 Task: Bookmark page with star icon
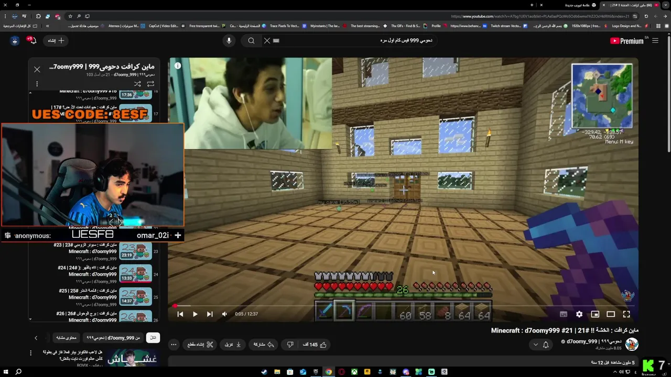pyautogui.click(x=70, y=16)
